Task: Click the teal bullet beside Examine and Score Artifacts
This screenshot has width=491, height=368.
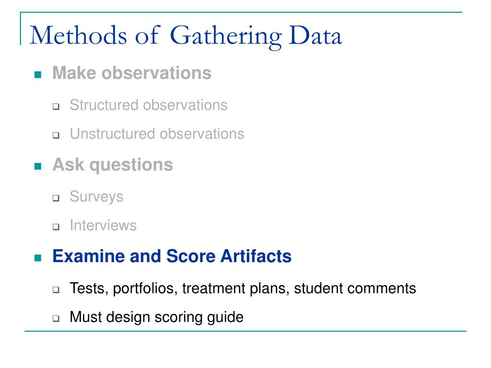Action: click(38, 257)
